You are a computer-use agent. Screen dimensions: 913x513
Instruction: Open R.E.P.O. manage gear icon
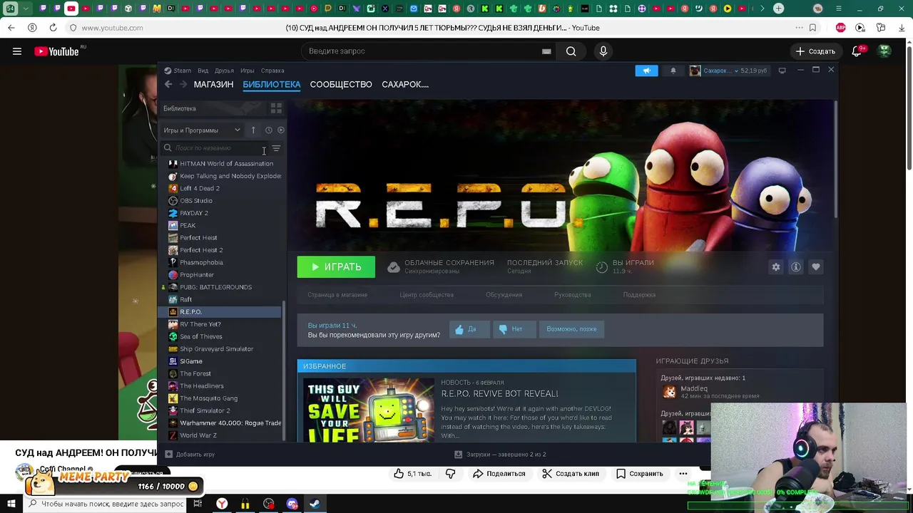point(776,266)
